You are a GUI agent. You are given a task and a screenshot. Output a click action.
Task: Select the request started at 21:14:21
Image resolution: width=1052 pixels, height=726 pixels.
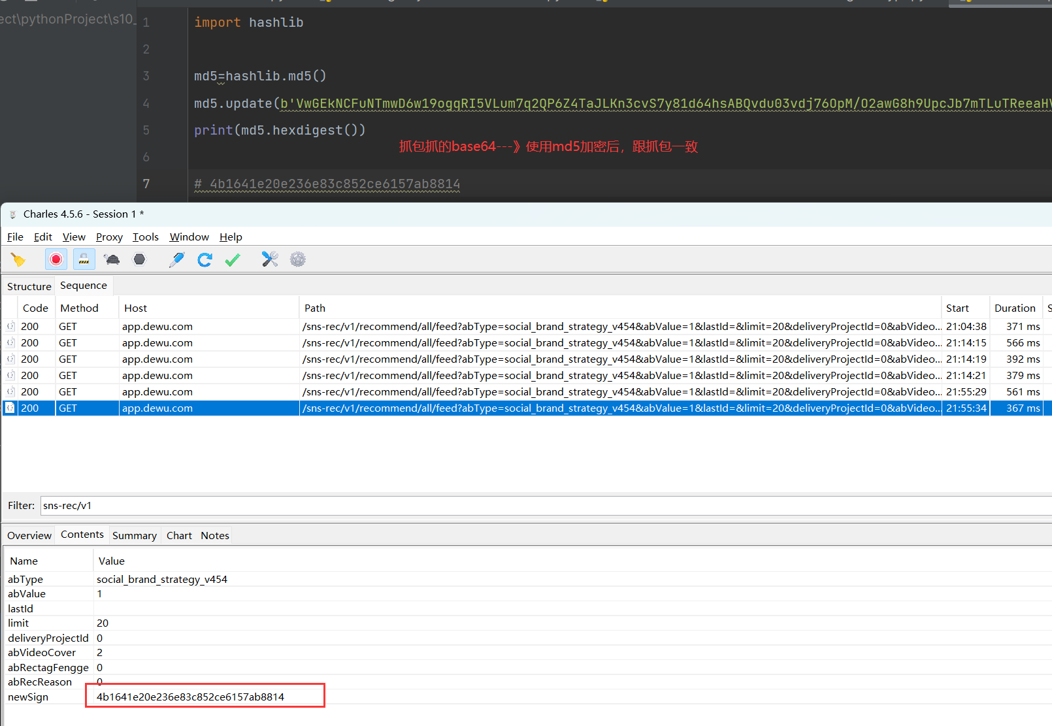click(526, 376)
